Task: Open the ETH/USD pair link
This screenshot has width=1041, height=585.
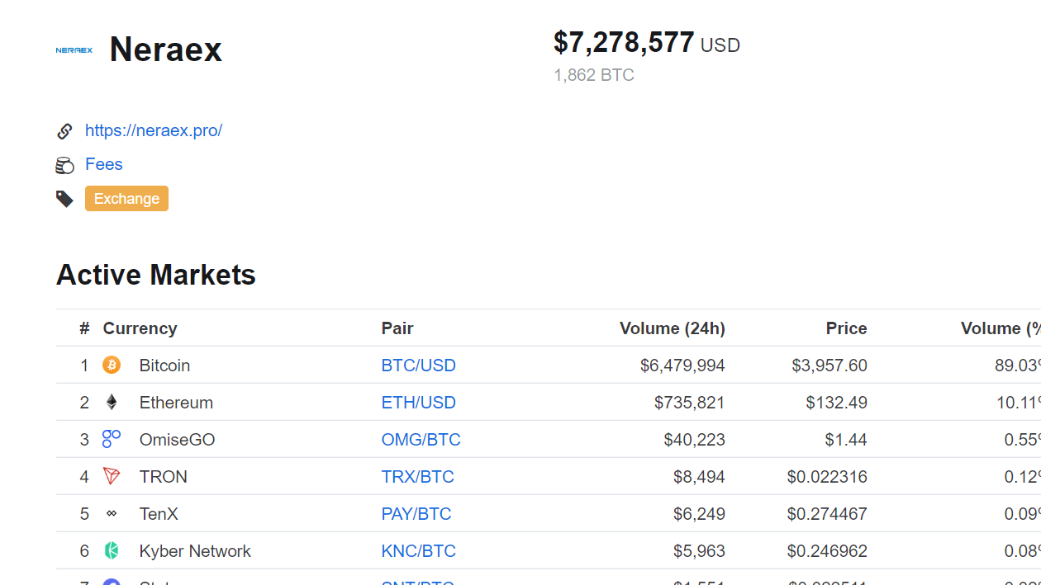Action: 419,402
